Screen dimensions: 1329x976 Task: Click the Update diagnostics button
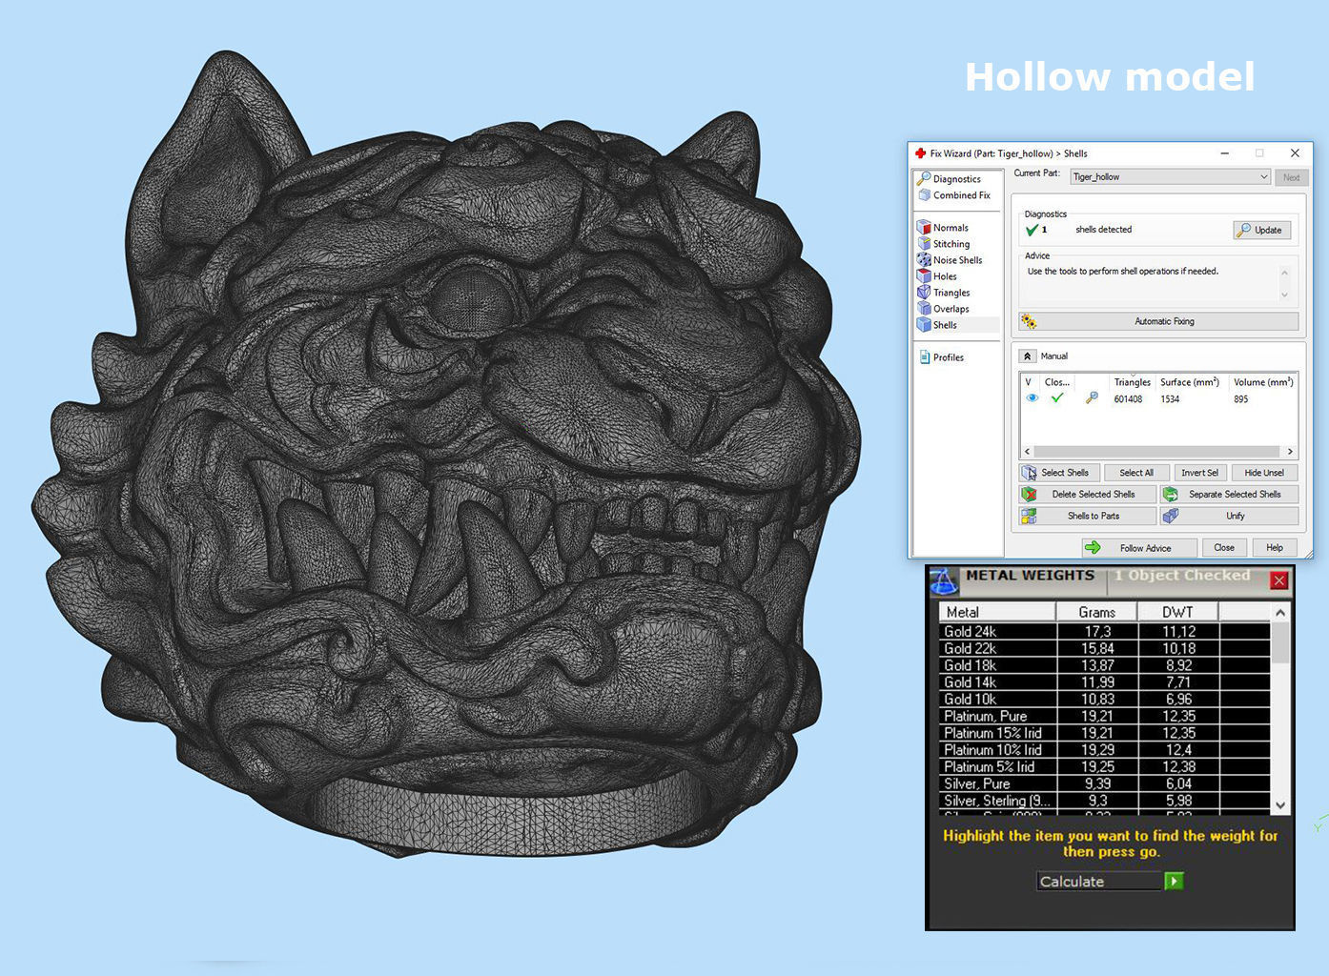(1261, 230)
